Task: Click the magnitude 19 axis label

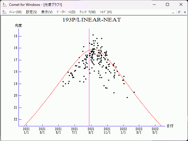Action: coord(16,84)
